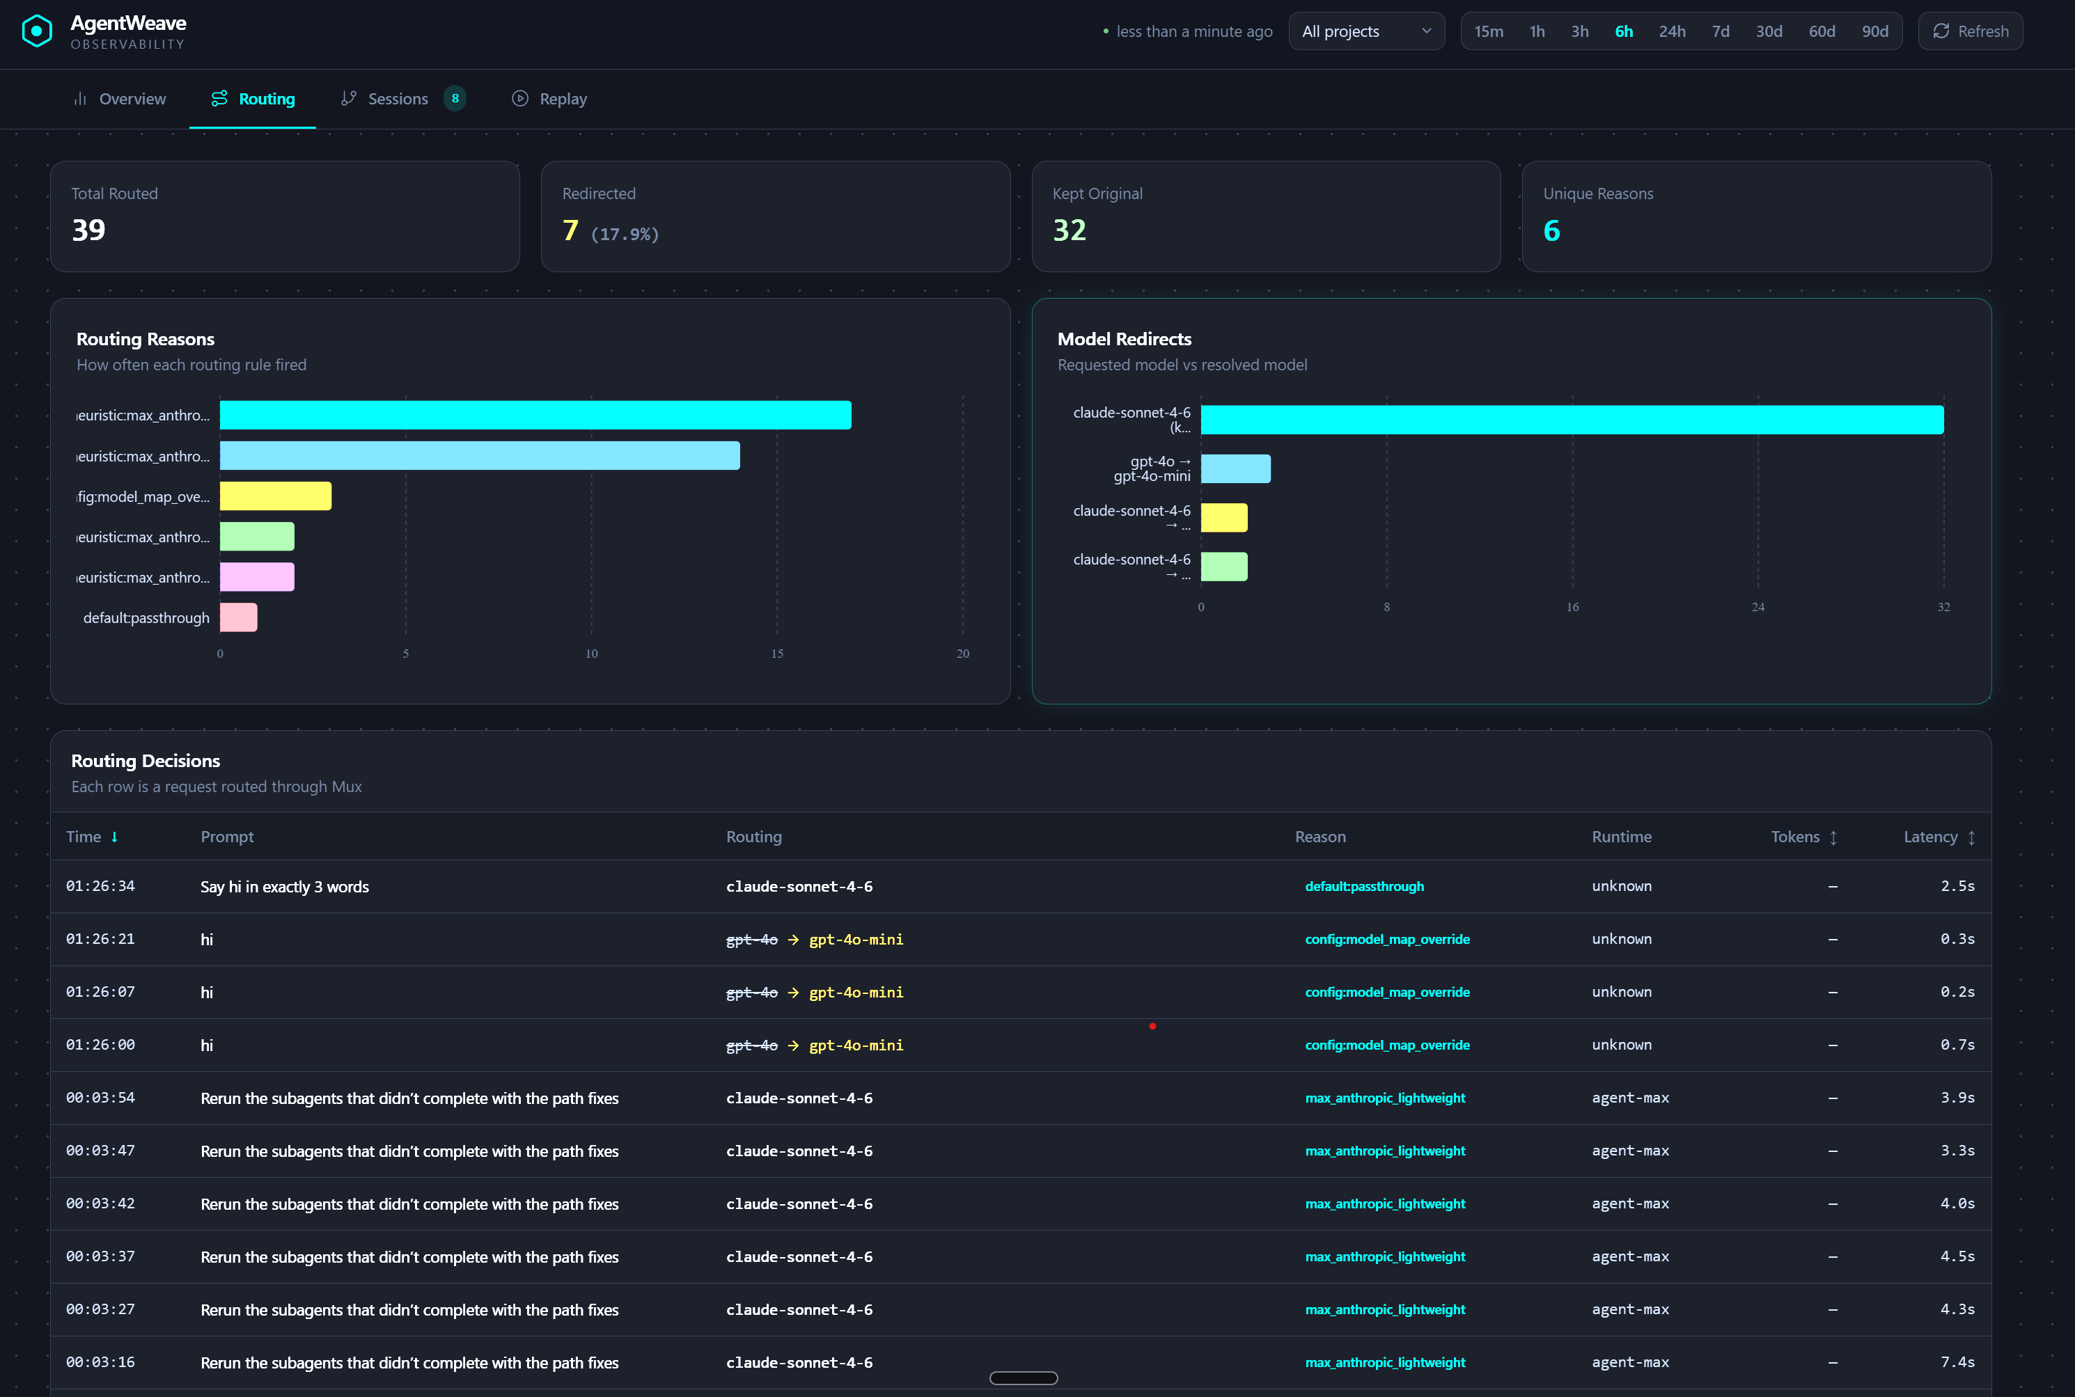The image size is (2075, 1397).
Task: Pick the 60d time range
Action: pos(1822,31)
